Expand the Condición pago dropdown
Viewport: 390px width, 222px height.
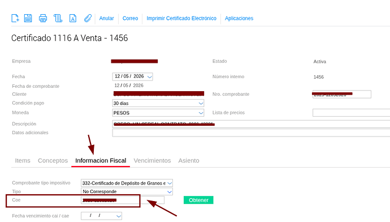[201, 103]
